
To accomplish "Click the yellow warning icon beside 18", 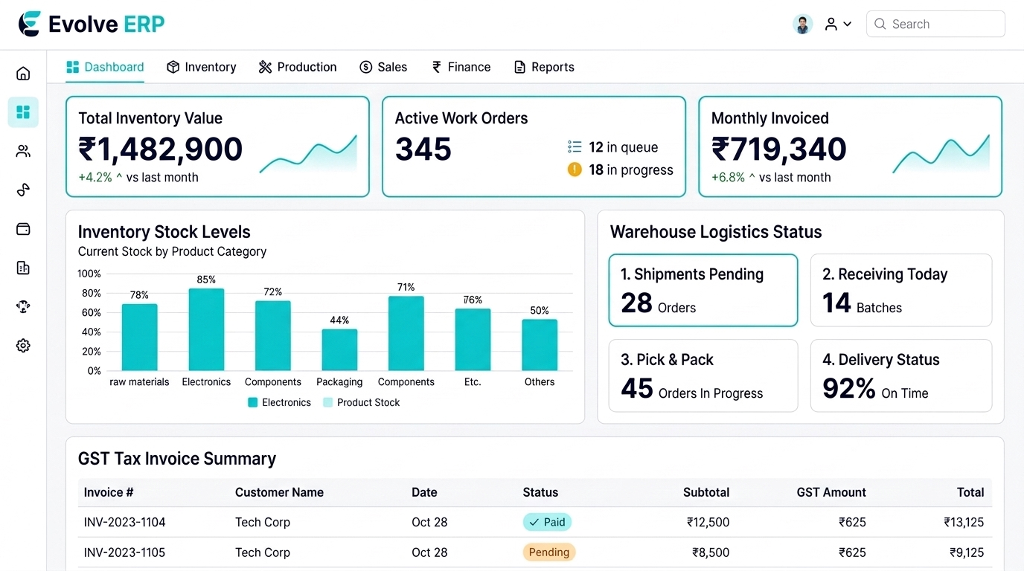I will click(x=575, y=170).
